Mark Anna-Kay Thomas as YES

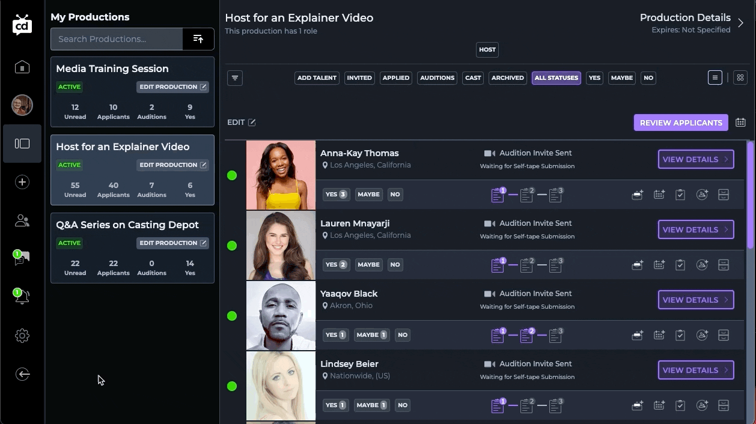336,195
